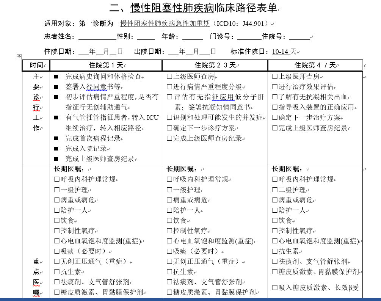This screenshot has height=301, width=381.
Task: Check 抗生素 box in 住院第4-7天 column
Action: pyautogui.click(x=275, y=251)
